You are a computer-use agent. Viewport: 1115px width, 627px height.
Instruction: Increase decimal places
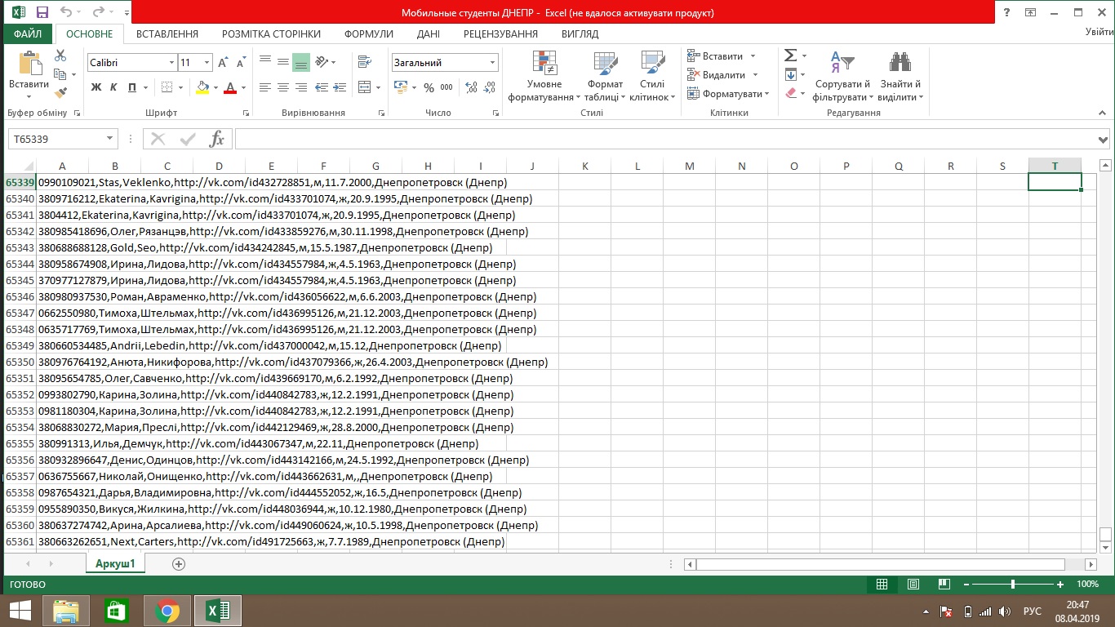click(471, 87)
